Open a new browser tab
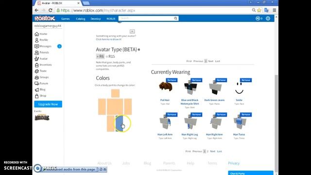Screen dimensions: 311x175 86,3
